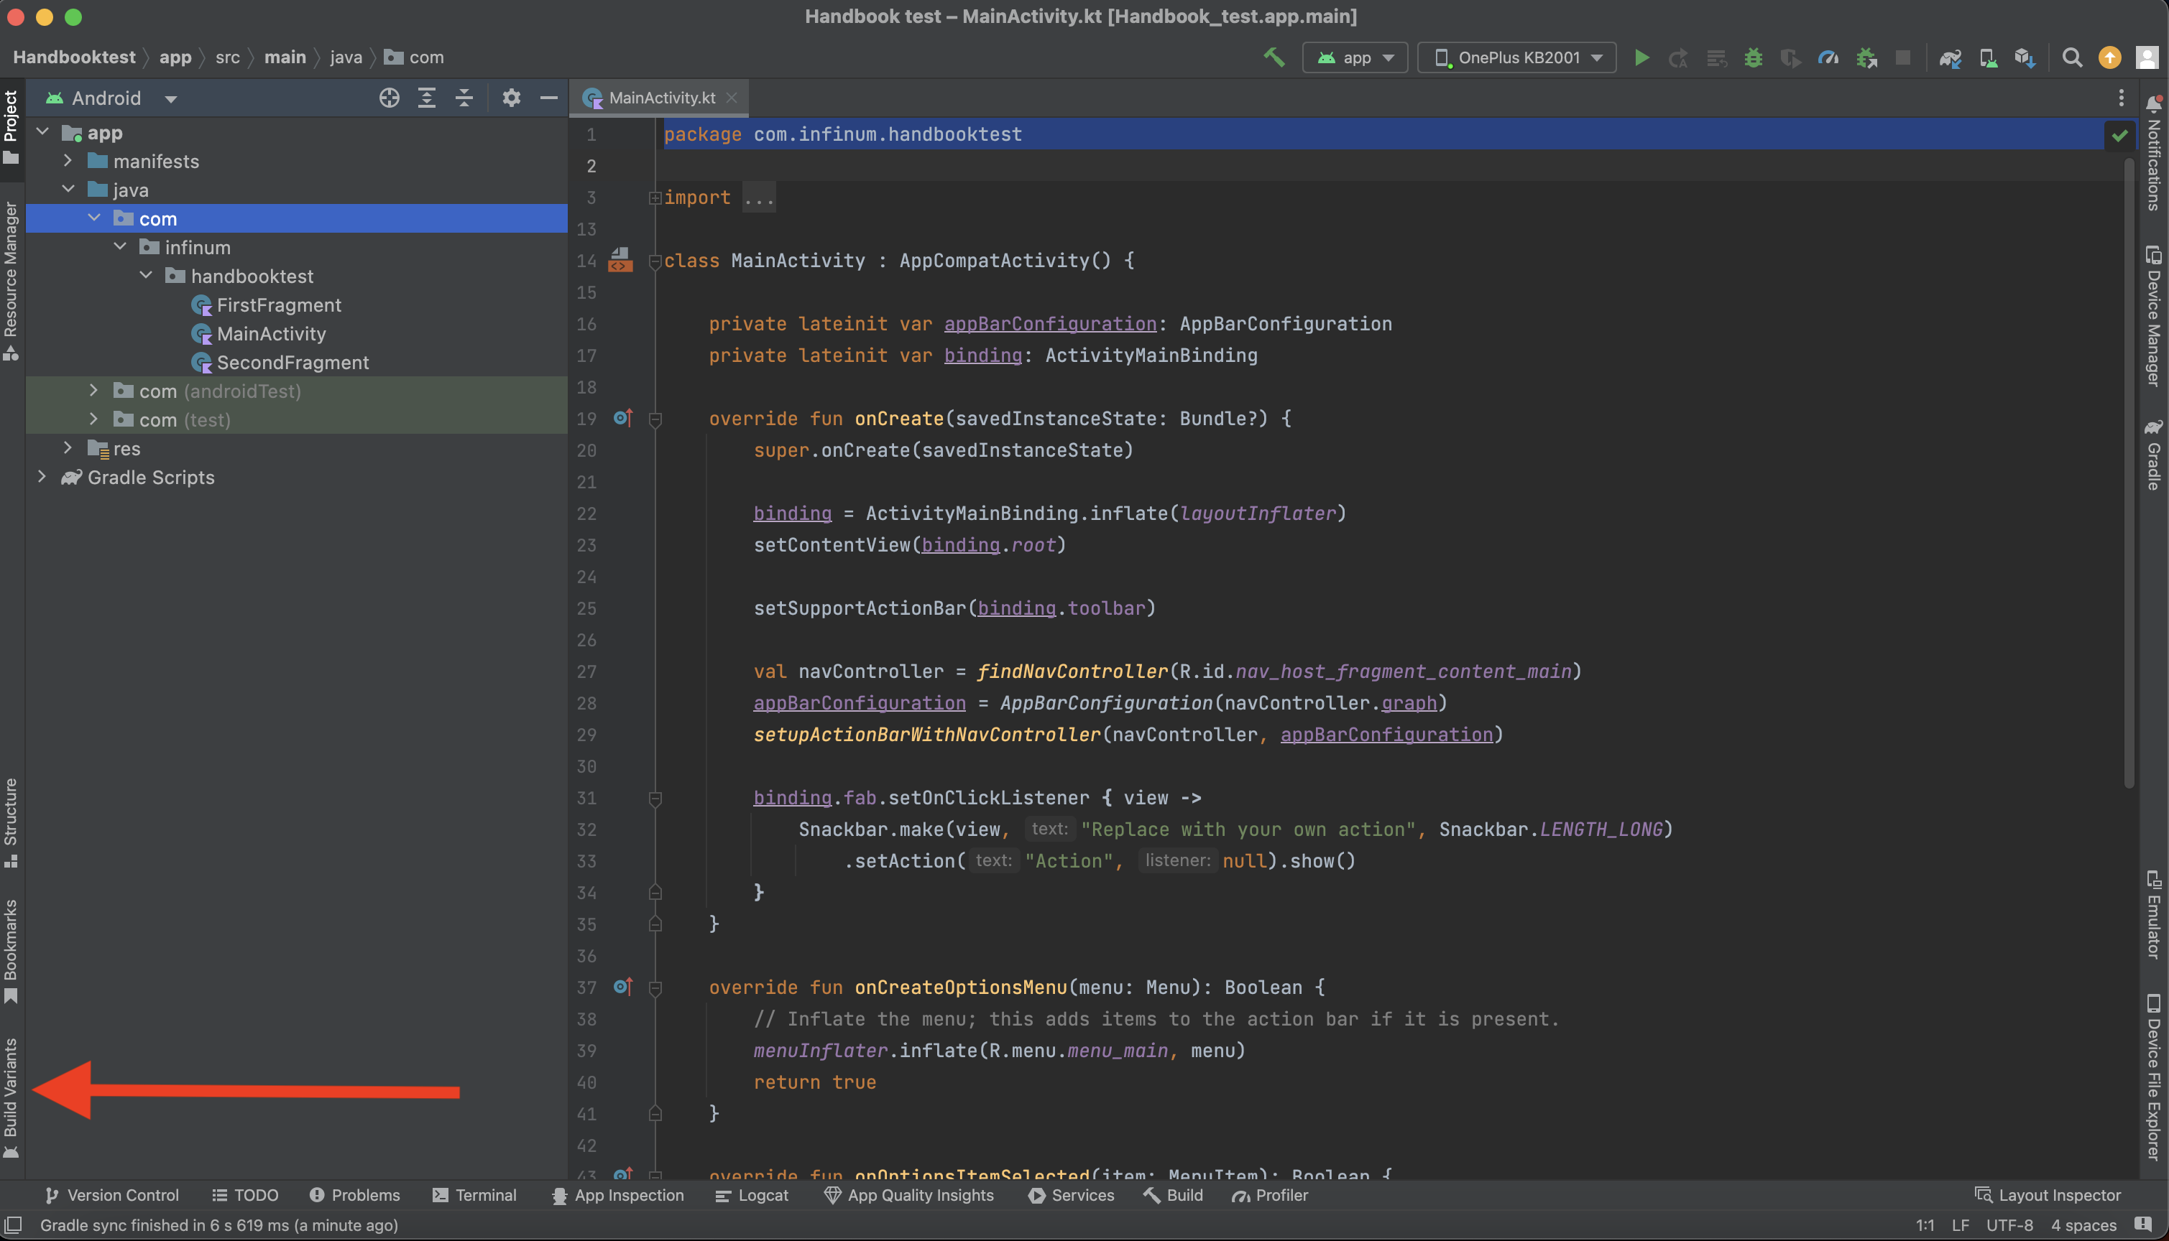
Task: Toggle the Notifications side panel
Action: (2155, 154)
